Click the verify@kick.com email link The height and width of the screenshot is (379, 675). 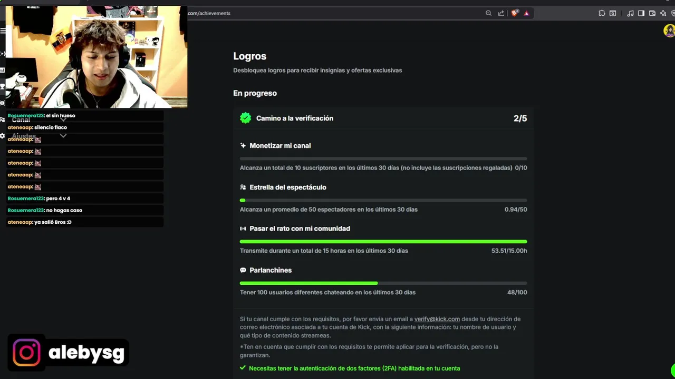tap(437, 319)
